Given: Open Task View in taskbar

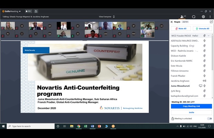Looking at the screenshot, I should click(x=65, y=126).
